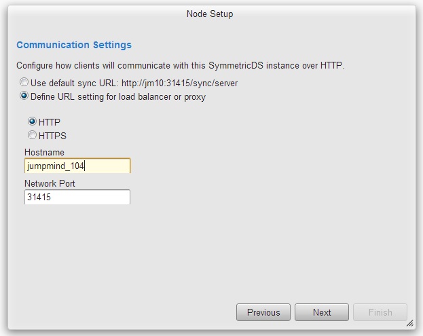
Task: Select the HTTP protocol radio button
Action: pyautogui.click(x=32, y=122)
